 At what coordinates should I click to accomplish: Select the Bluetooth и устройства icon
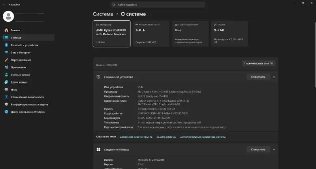6,45
